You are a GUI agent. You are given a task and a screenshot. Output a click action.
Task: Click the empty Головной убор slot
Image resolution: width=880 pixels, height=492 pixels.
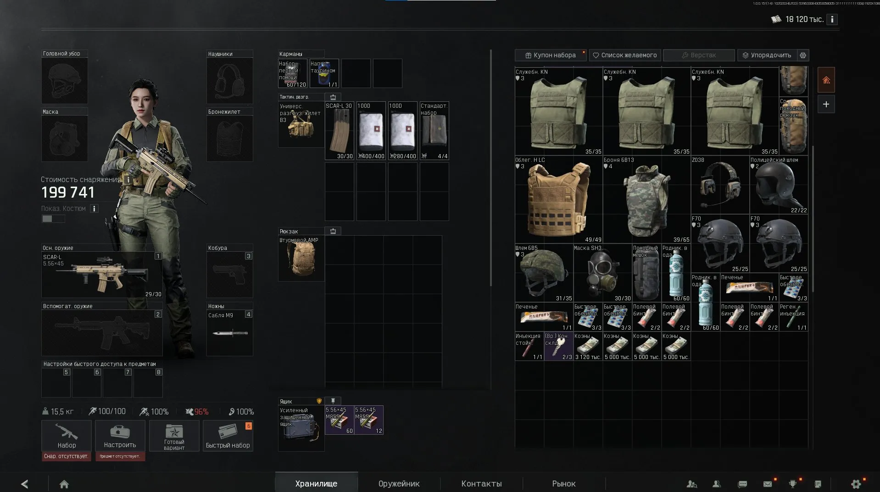[64, 80]
